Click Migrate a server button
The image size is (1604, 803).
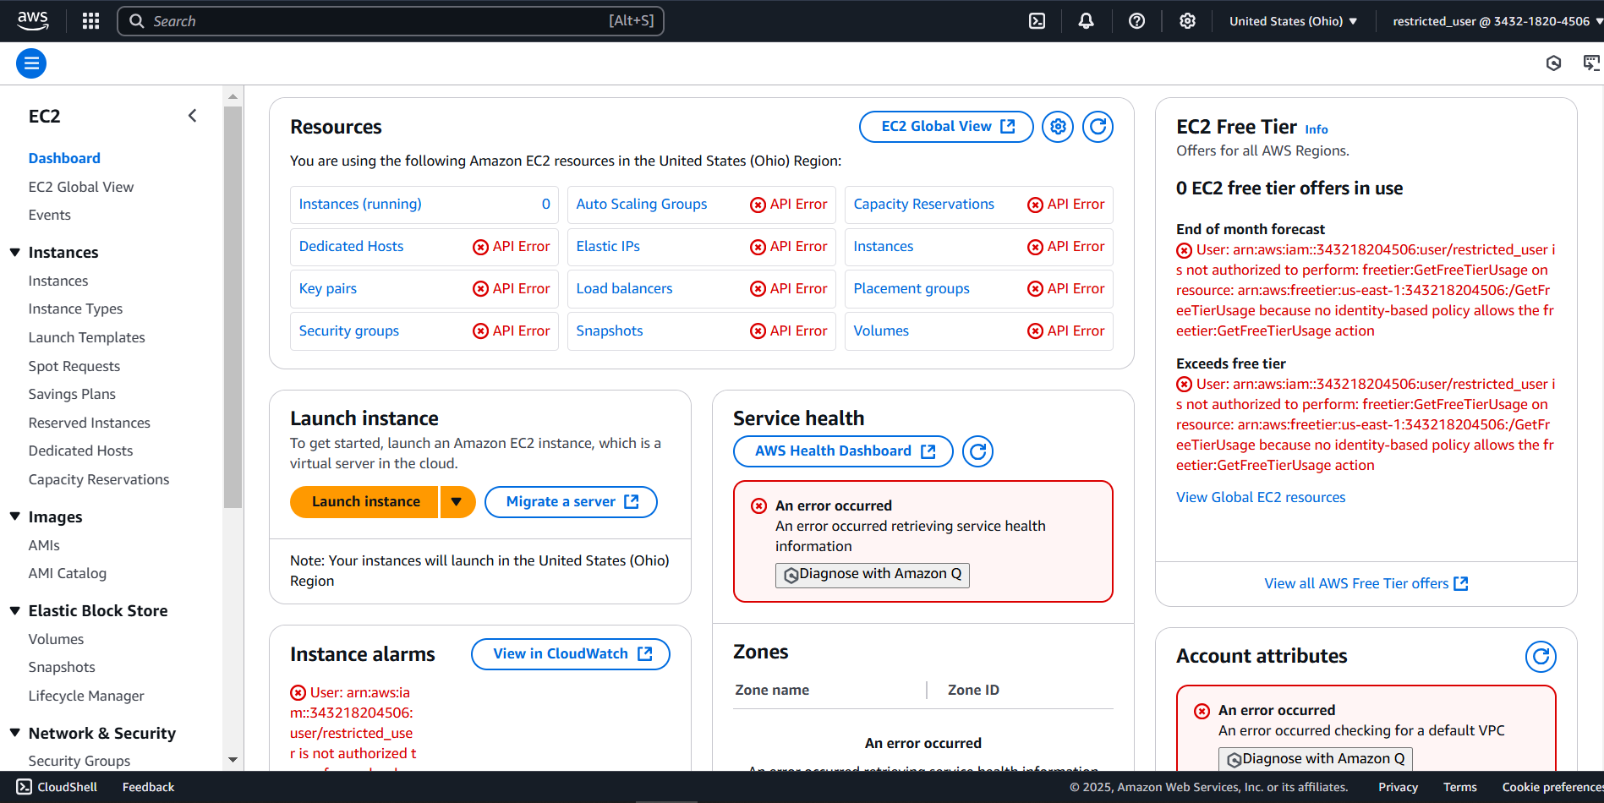571,502
